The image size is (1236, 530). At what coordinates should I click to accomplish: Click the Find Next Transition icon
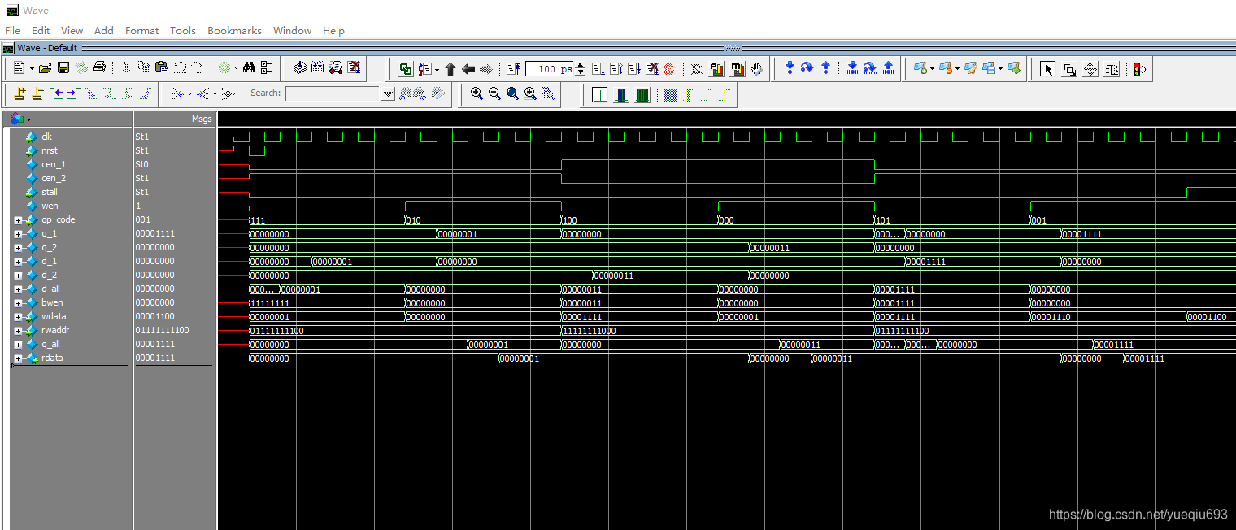tap(72, 93)
